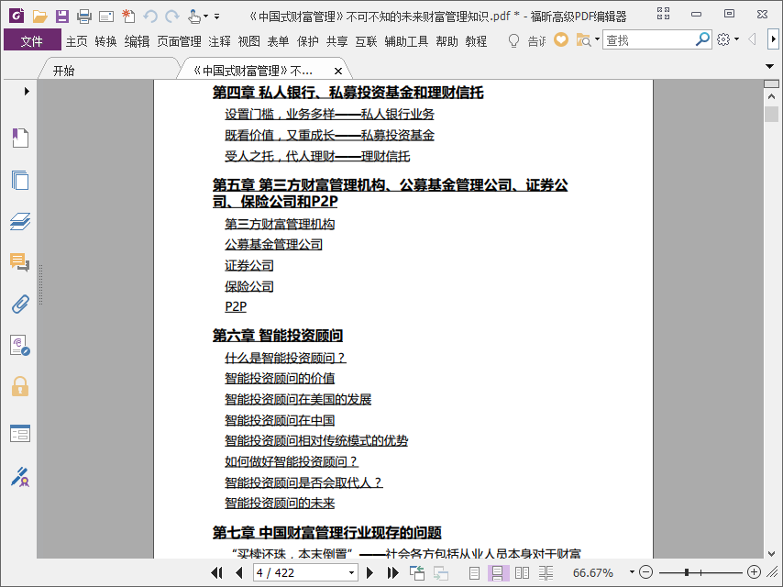Click the previous view icon
This screenshot has width=783, height=587.
coord(417,572)
